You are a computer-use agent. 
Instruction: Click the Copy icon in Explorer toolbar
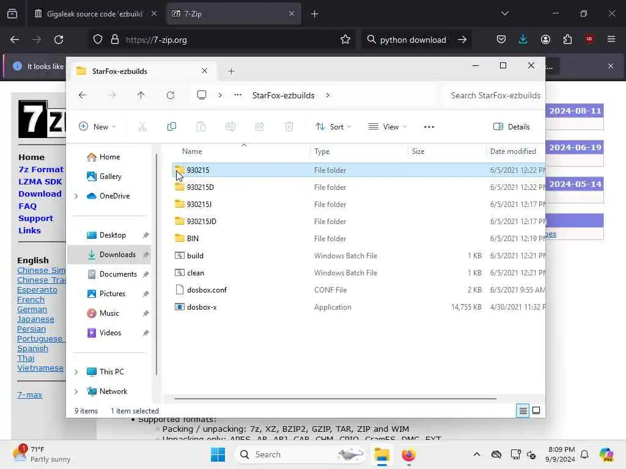pos(172,127)
